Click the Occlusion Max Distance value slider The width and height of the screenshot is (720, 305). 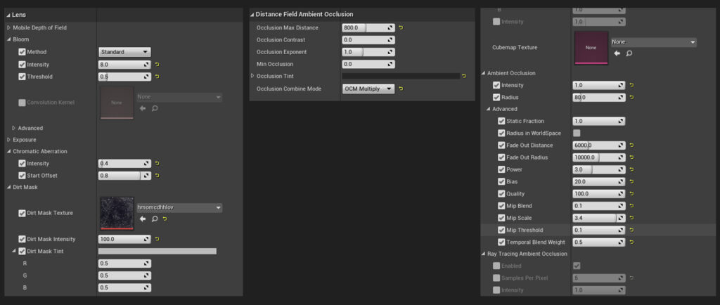[x=368, y=28]
